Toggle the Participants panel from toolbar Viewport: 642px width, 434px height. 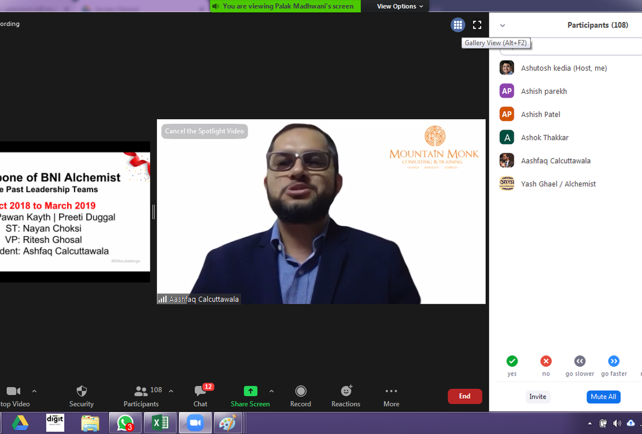coord(141,392)
